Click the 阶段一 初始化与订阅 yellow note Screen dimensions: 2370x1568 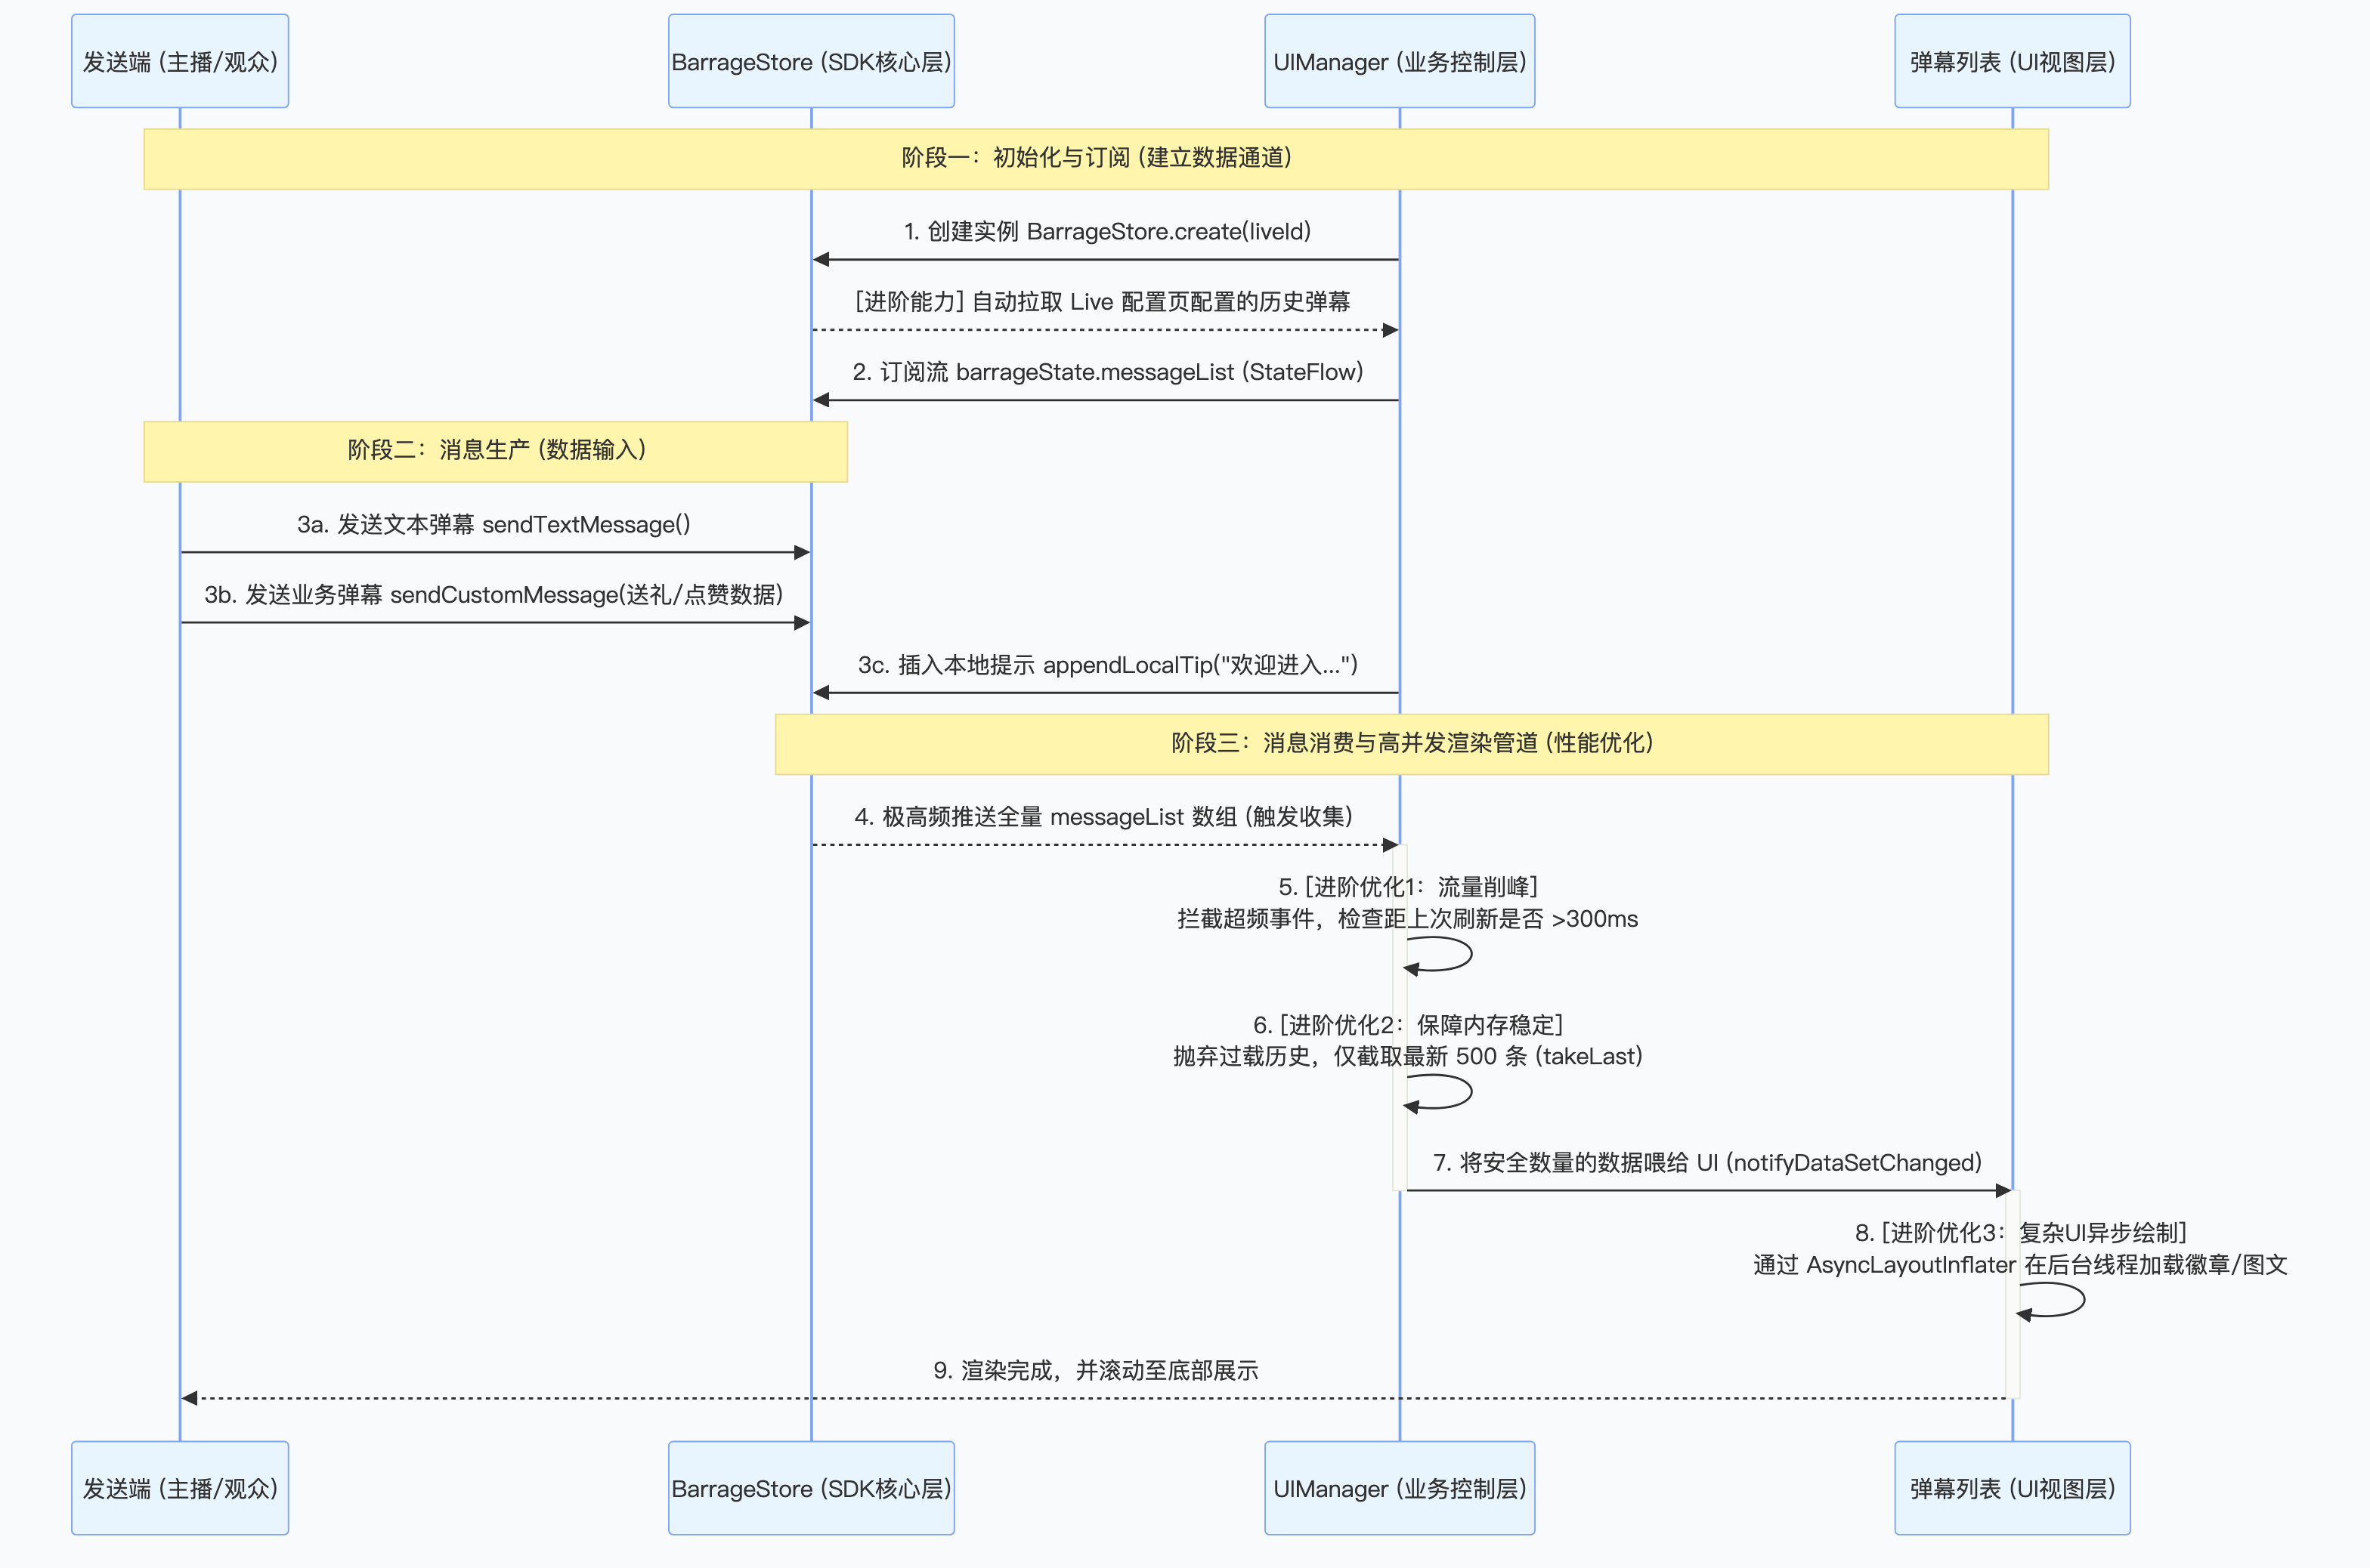coord(1096,158)
